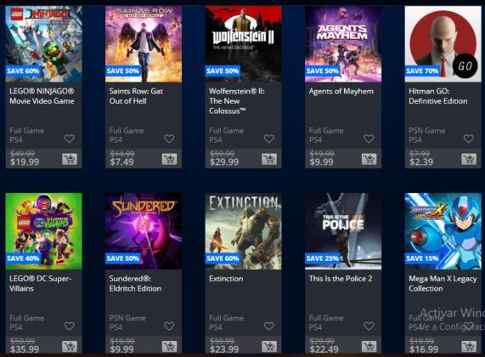Wishlist LEGO NINJAGO Movie Video Game with heart
The image size is (485, 357).
70,139
